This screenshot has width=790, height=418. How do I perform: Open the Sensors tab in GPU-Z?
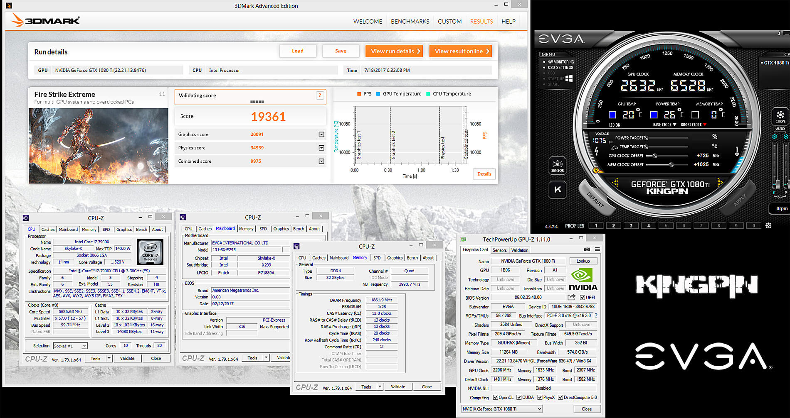[499, 250]
